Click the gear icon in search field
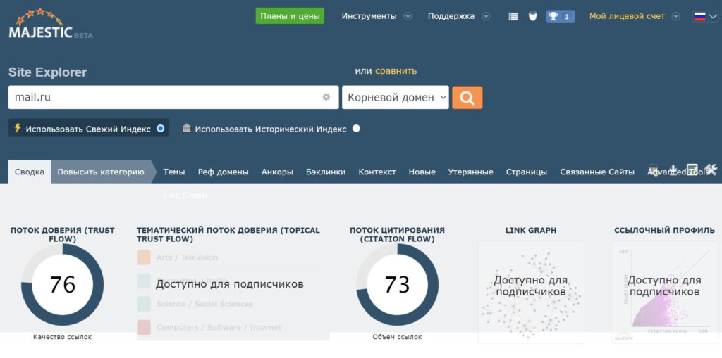Screen dimensions: 722x358 [326, 97]
